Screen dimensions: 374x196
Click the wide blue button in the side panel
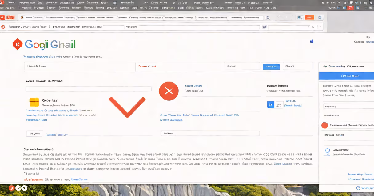tap(346, 76)
